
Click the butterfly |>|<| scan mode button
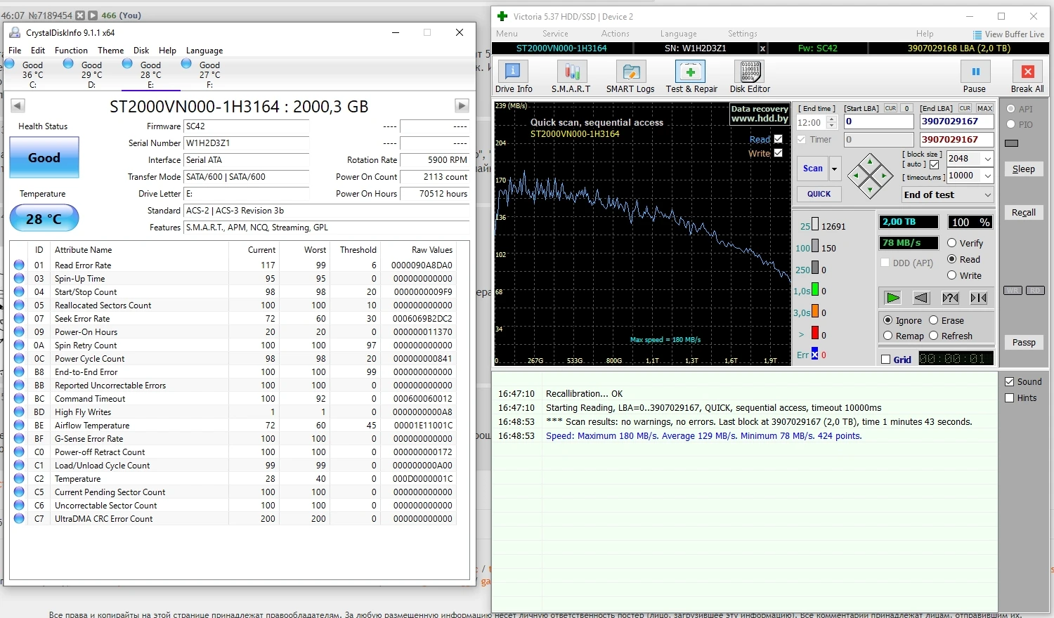[x=979, y=298]
